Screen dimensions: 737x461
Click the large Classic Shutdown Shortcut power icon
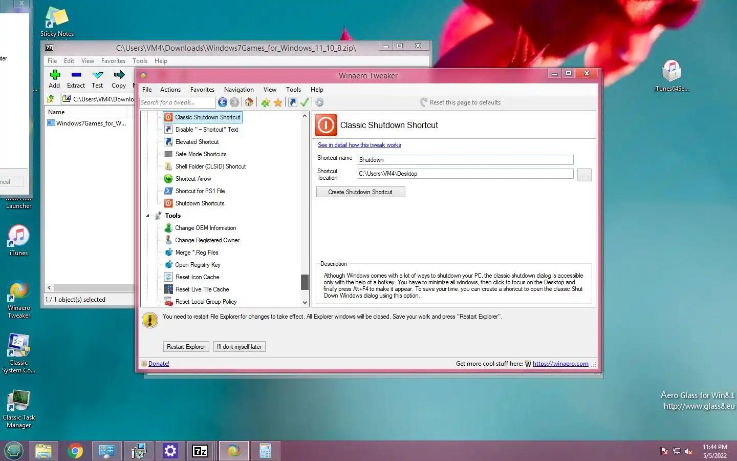tap(326, 125)
